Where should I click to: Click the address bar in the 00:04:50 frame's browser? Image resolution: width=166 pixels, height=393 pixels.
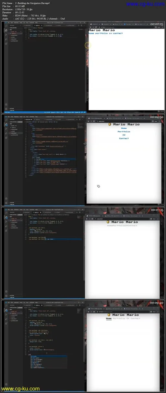123,121
